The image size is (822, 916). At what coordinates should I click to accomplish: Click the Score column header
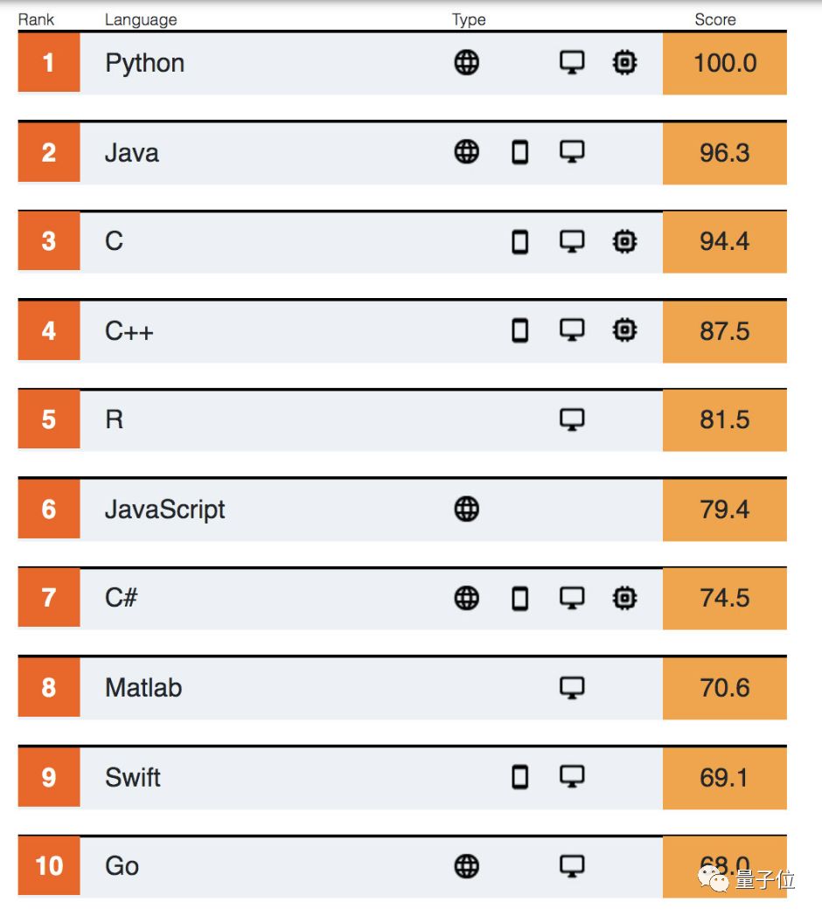pyautogui.click(x=715, y=19)
